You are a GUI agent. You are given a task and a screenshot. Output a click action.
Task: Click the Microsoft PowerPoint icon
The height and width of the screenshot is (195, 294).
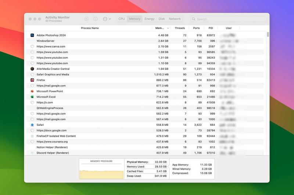pyautogui.click(x=32, y=91)
